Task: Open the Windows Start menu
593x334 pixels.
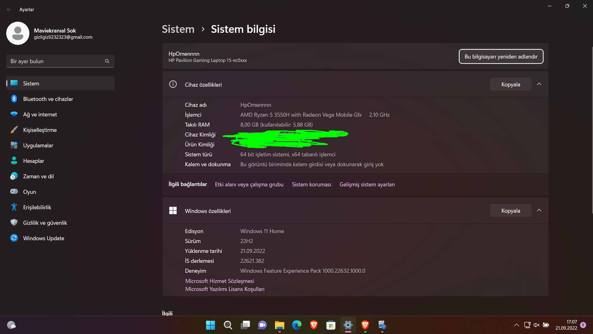Action: coord(210,325)
